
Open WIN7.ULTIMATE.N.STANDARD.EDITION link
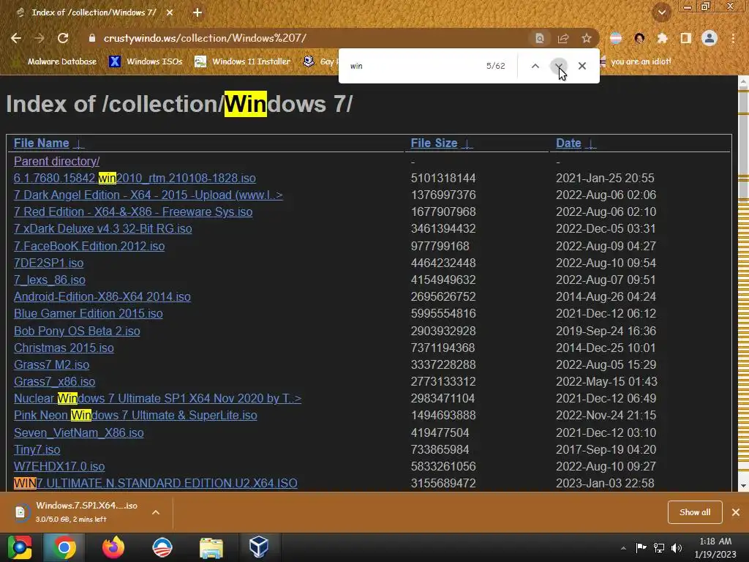coord(156,483)
